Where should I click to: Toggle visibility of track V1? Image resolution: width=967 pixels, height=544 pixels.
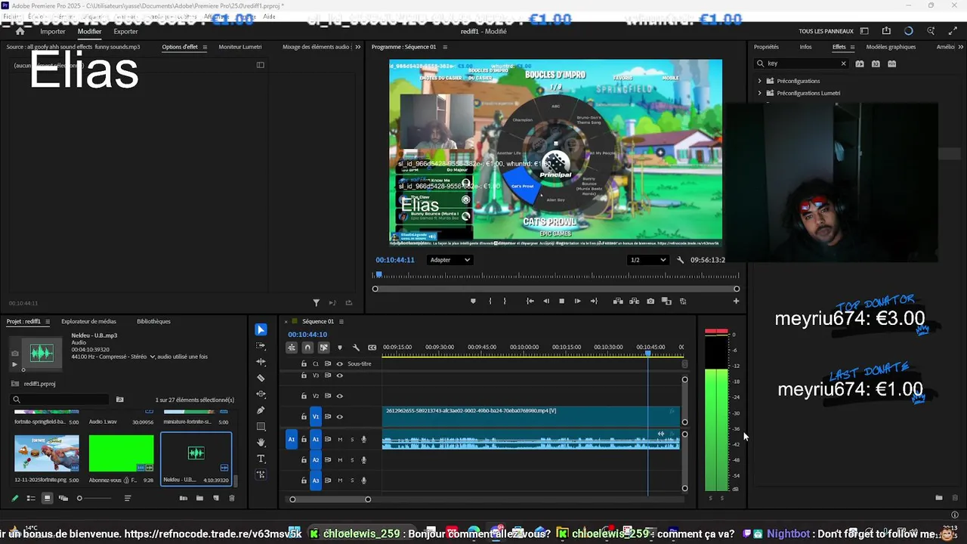339,416
